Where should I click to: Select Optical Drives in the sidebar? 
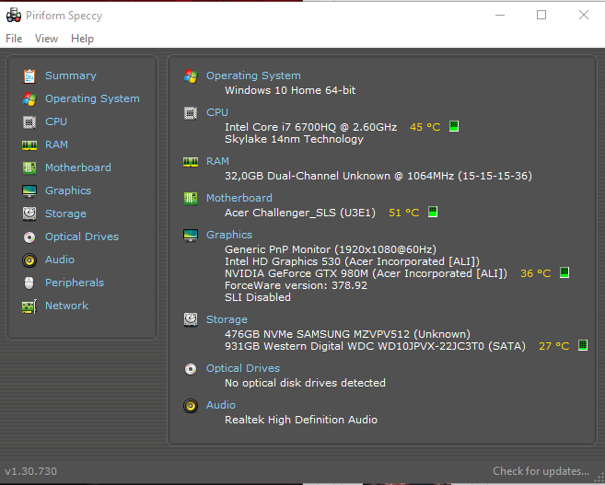tap(81, 237)
